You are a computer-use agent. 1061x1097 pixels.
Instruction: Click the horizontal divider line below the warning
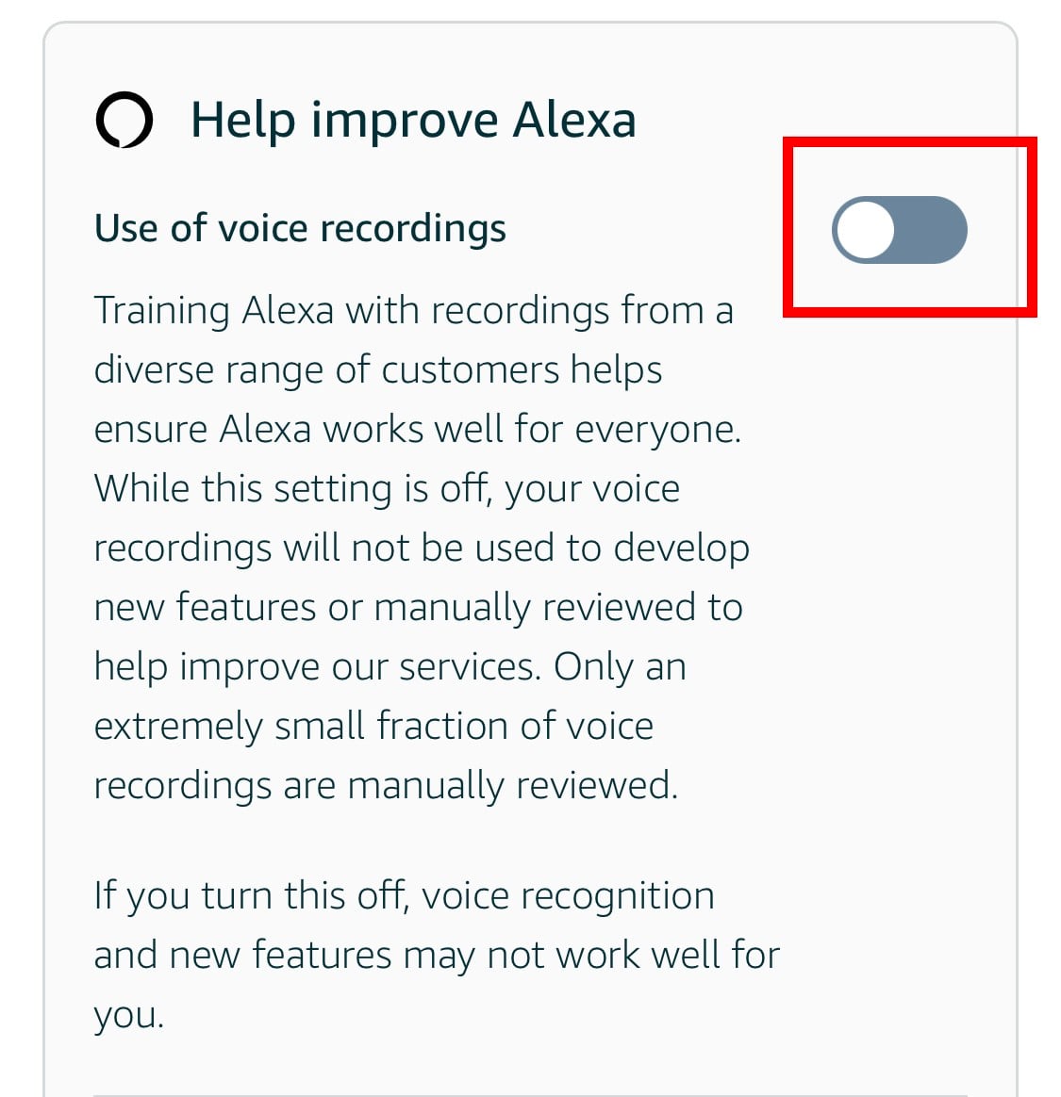(530, 1094)
